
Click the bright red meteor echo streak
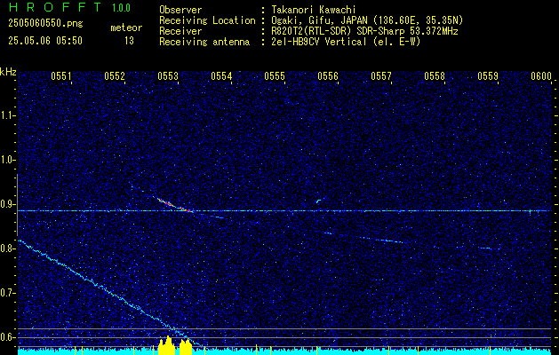pyautogui.click(x=175, y=205)
